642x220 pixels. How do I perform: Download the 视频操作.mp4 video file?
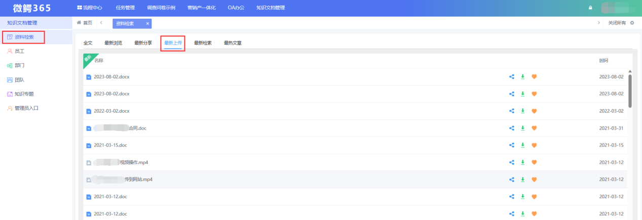[x=522, y=162]
